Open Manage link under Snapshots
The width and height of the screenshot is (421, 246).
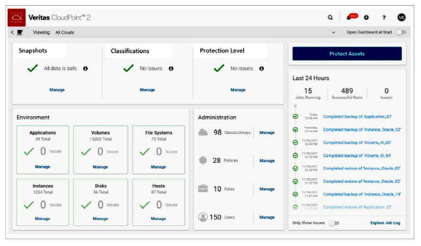click(x=57, y=90)
